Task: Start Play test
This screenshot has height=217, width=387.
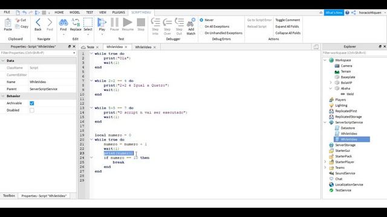Action: click(x=102, y=22)
